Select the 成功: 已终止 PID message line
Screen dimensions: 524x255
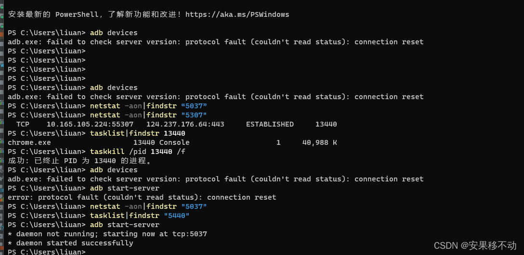coord(79,161)
